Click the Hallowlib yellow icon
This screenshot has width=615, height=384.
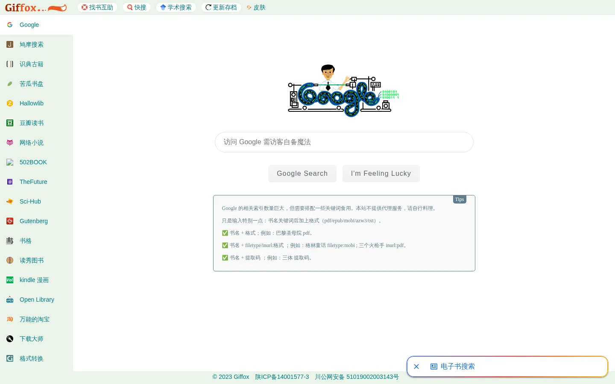[x=10, y=103]
